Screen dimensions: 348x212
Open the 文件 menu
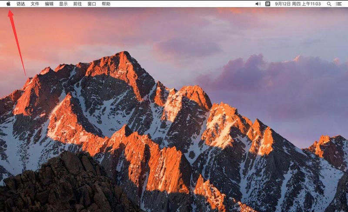(x=35, y=3)
